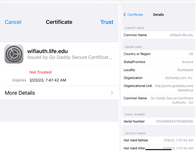Image resolution: width=196 pixels, height=151 pixels.
Task: Click the expiry date 2/20/23, 7:47:42 AM
Action: 48,80
